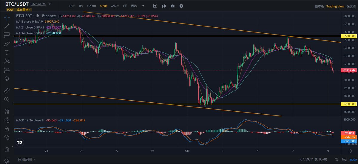Click the 07:59:11 (UTC+8) timezone button

tap(314, 160)
